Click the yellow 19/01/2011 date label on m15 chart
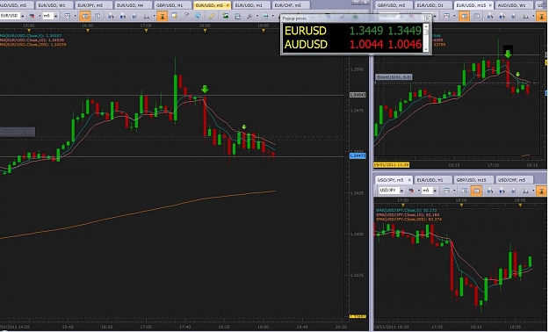 coord(392,164)
